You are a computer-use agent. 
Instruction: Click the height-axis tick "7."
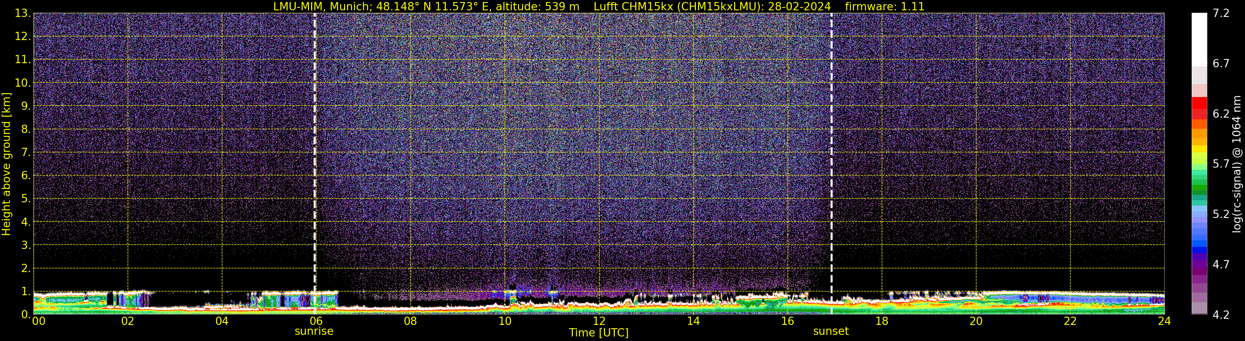(x=26, y=152)
